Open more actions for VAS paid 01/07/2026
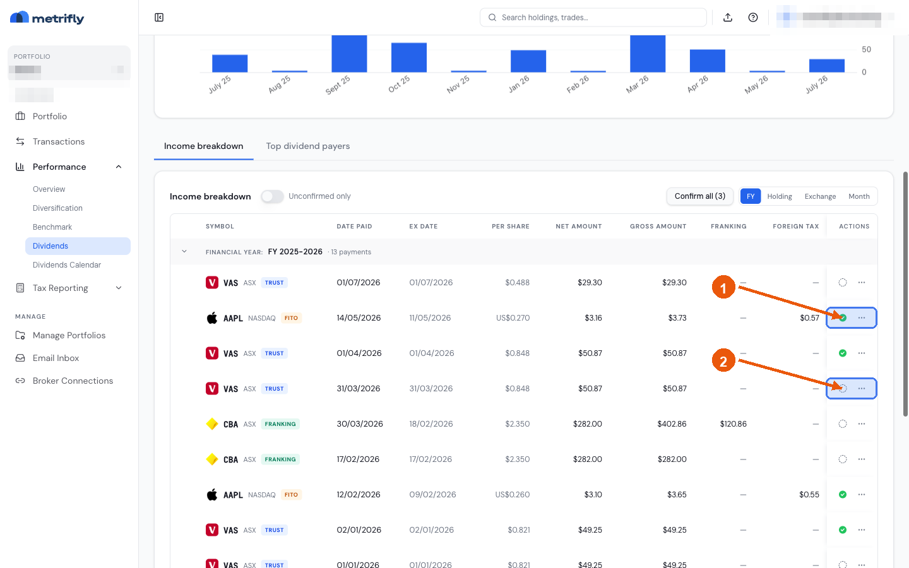The height and width of the screenshot is (568, 909). point(862,283)
